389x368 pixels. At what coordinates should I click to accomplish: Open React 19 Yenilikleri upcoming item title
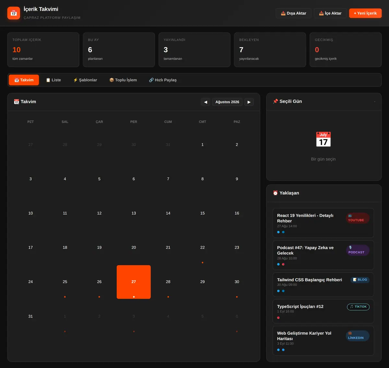(305, 218)
